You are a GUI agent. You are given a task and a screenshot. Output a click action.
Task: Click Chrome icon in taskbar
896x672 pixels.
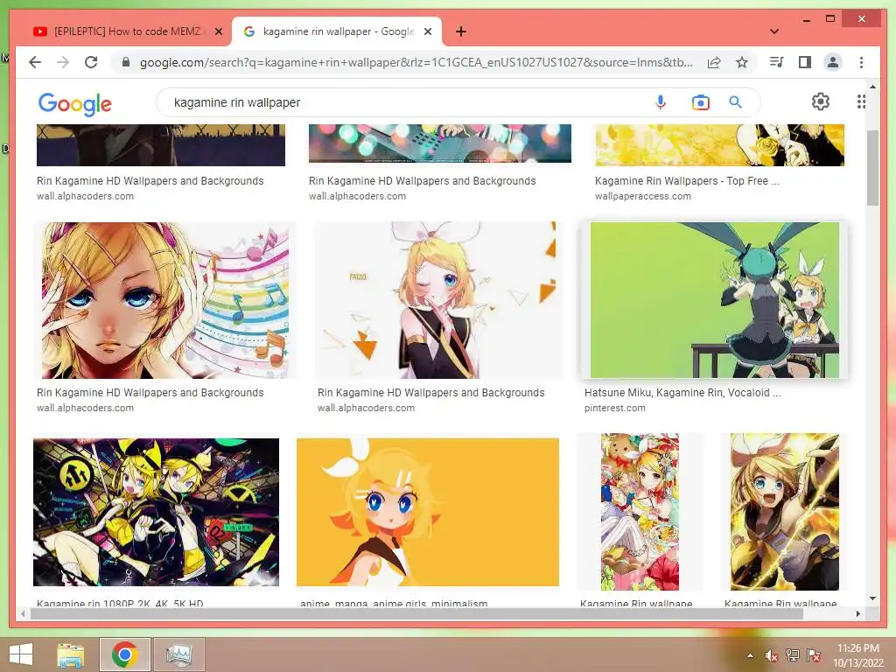click(124, 654)
